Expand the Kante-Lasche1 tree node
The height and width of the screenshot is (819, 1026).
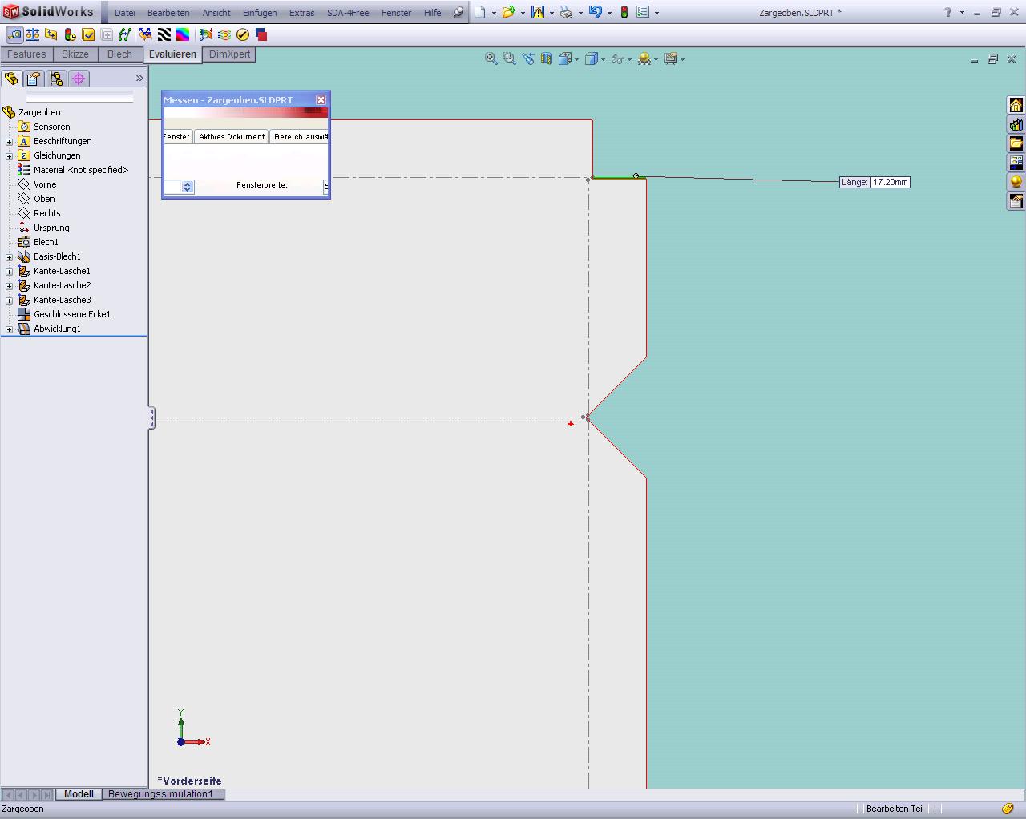point(9,272)
